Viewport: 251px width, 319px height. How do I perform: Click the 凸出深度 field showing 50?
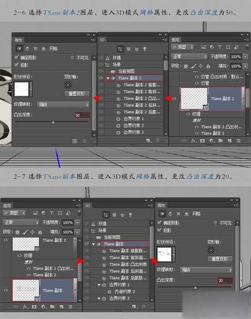tap(82, 115)
